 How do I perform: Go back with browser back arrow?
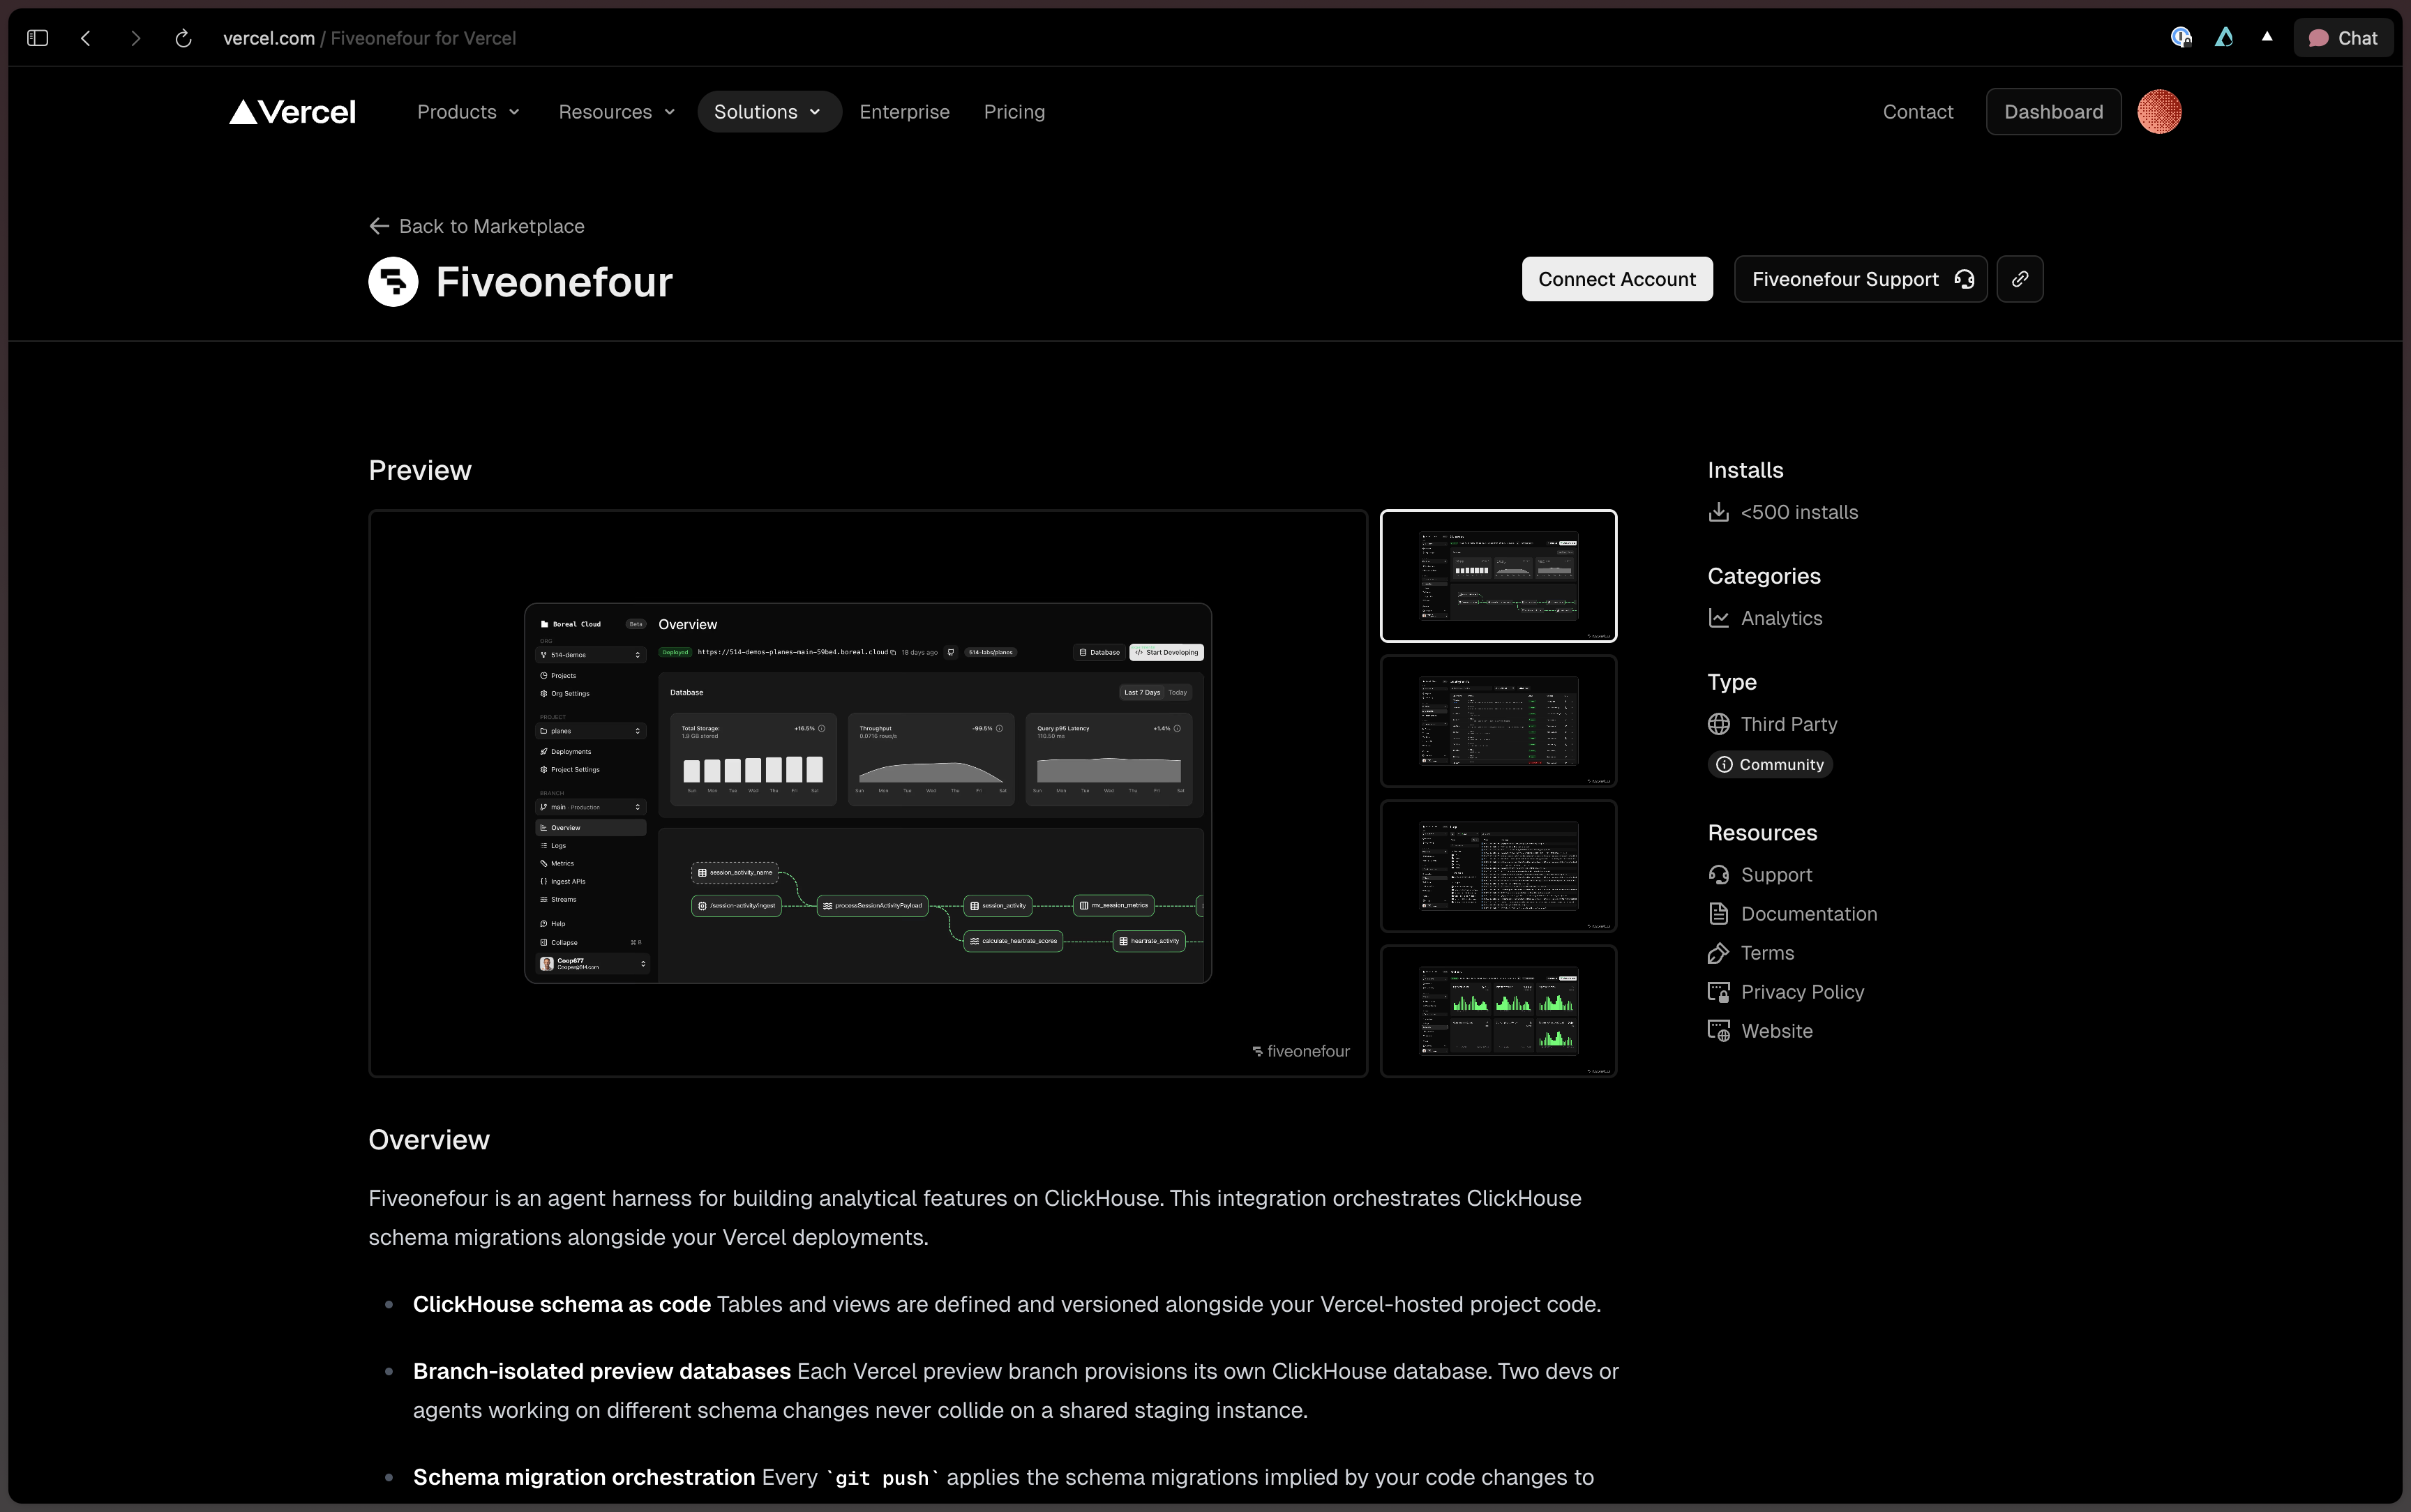pyautogui.click(x=86, y=38)
